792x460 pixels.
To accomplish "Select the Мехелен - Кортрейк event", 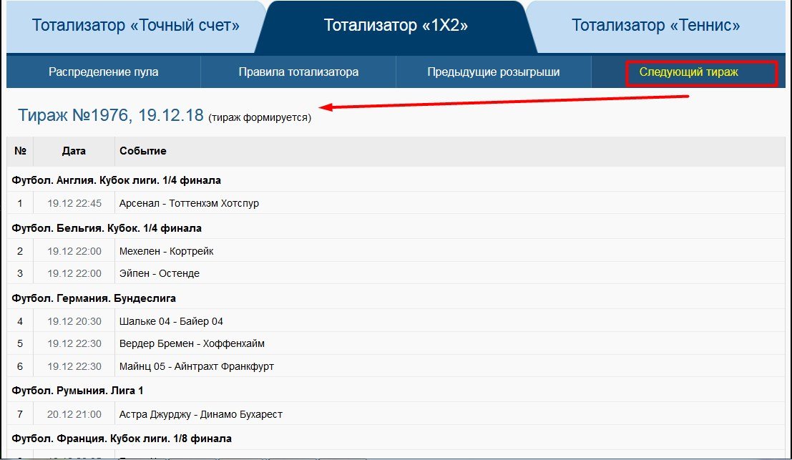I will tap(166, 251).
